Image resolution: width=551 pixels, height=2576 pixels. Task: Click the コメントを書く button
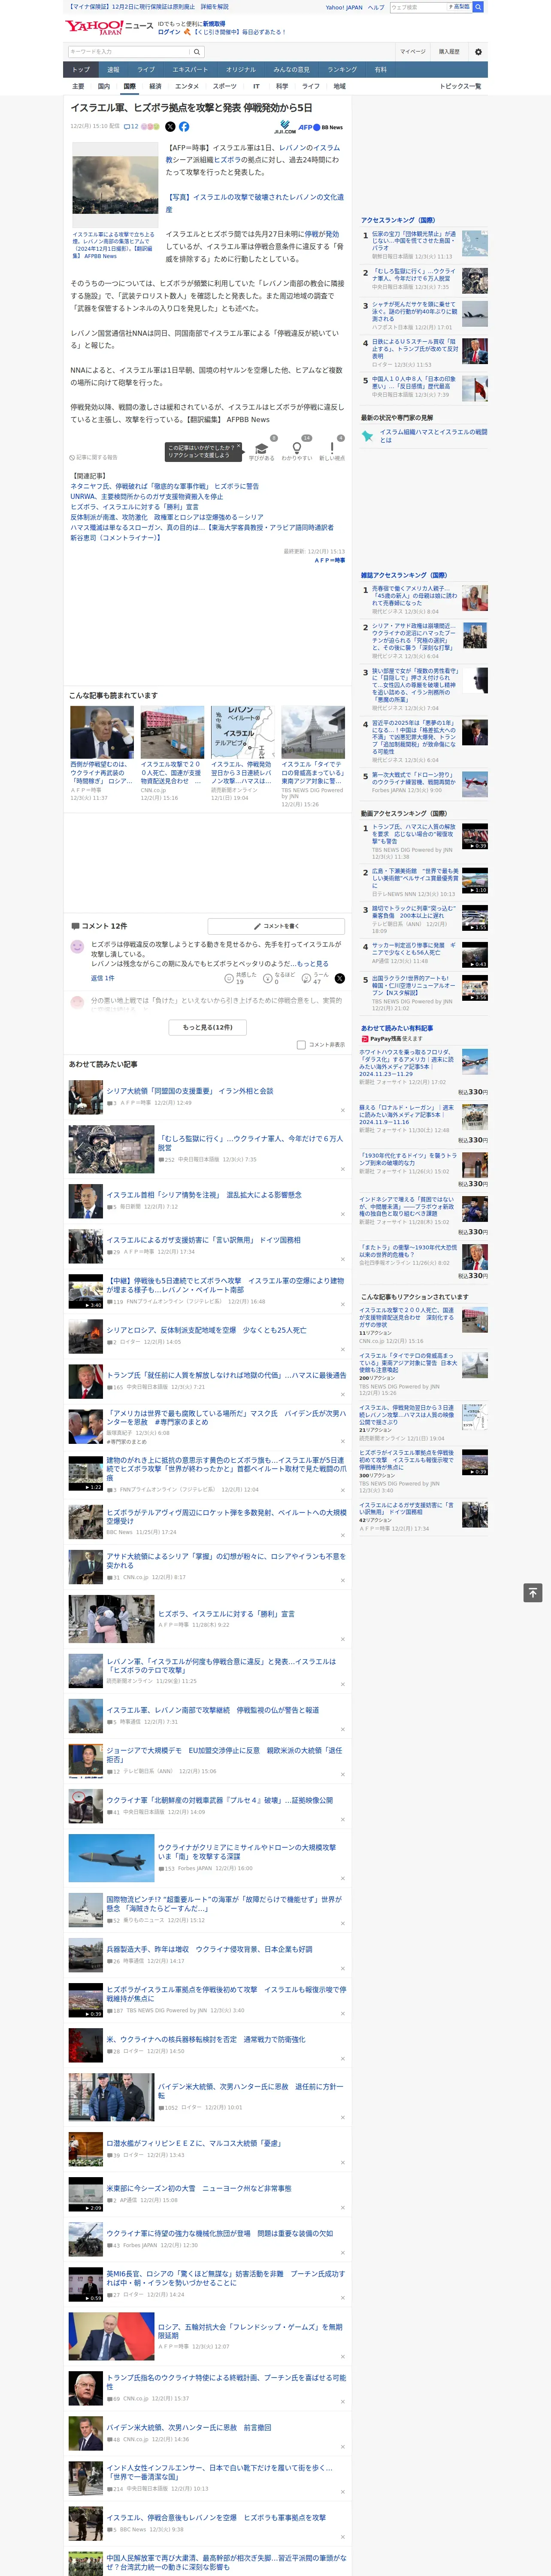click(276, 926)
